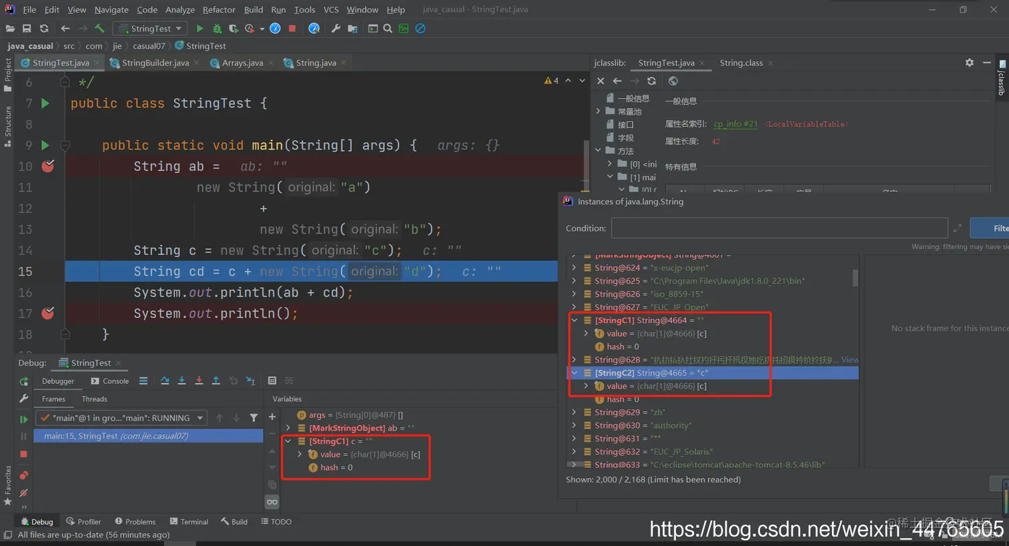Click the warnings count indicator in editor
Image resolution: width=1009 pixels, height=546 pixels.
(551, 81)
